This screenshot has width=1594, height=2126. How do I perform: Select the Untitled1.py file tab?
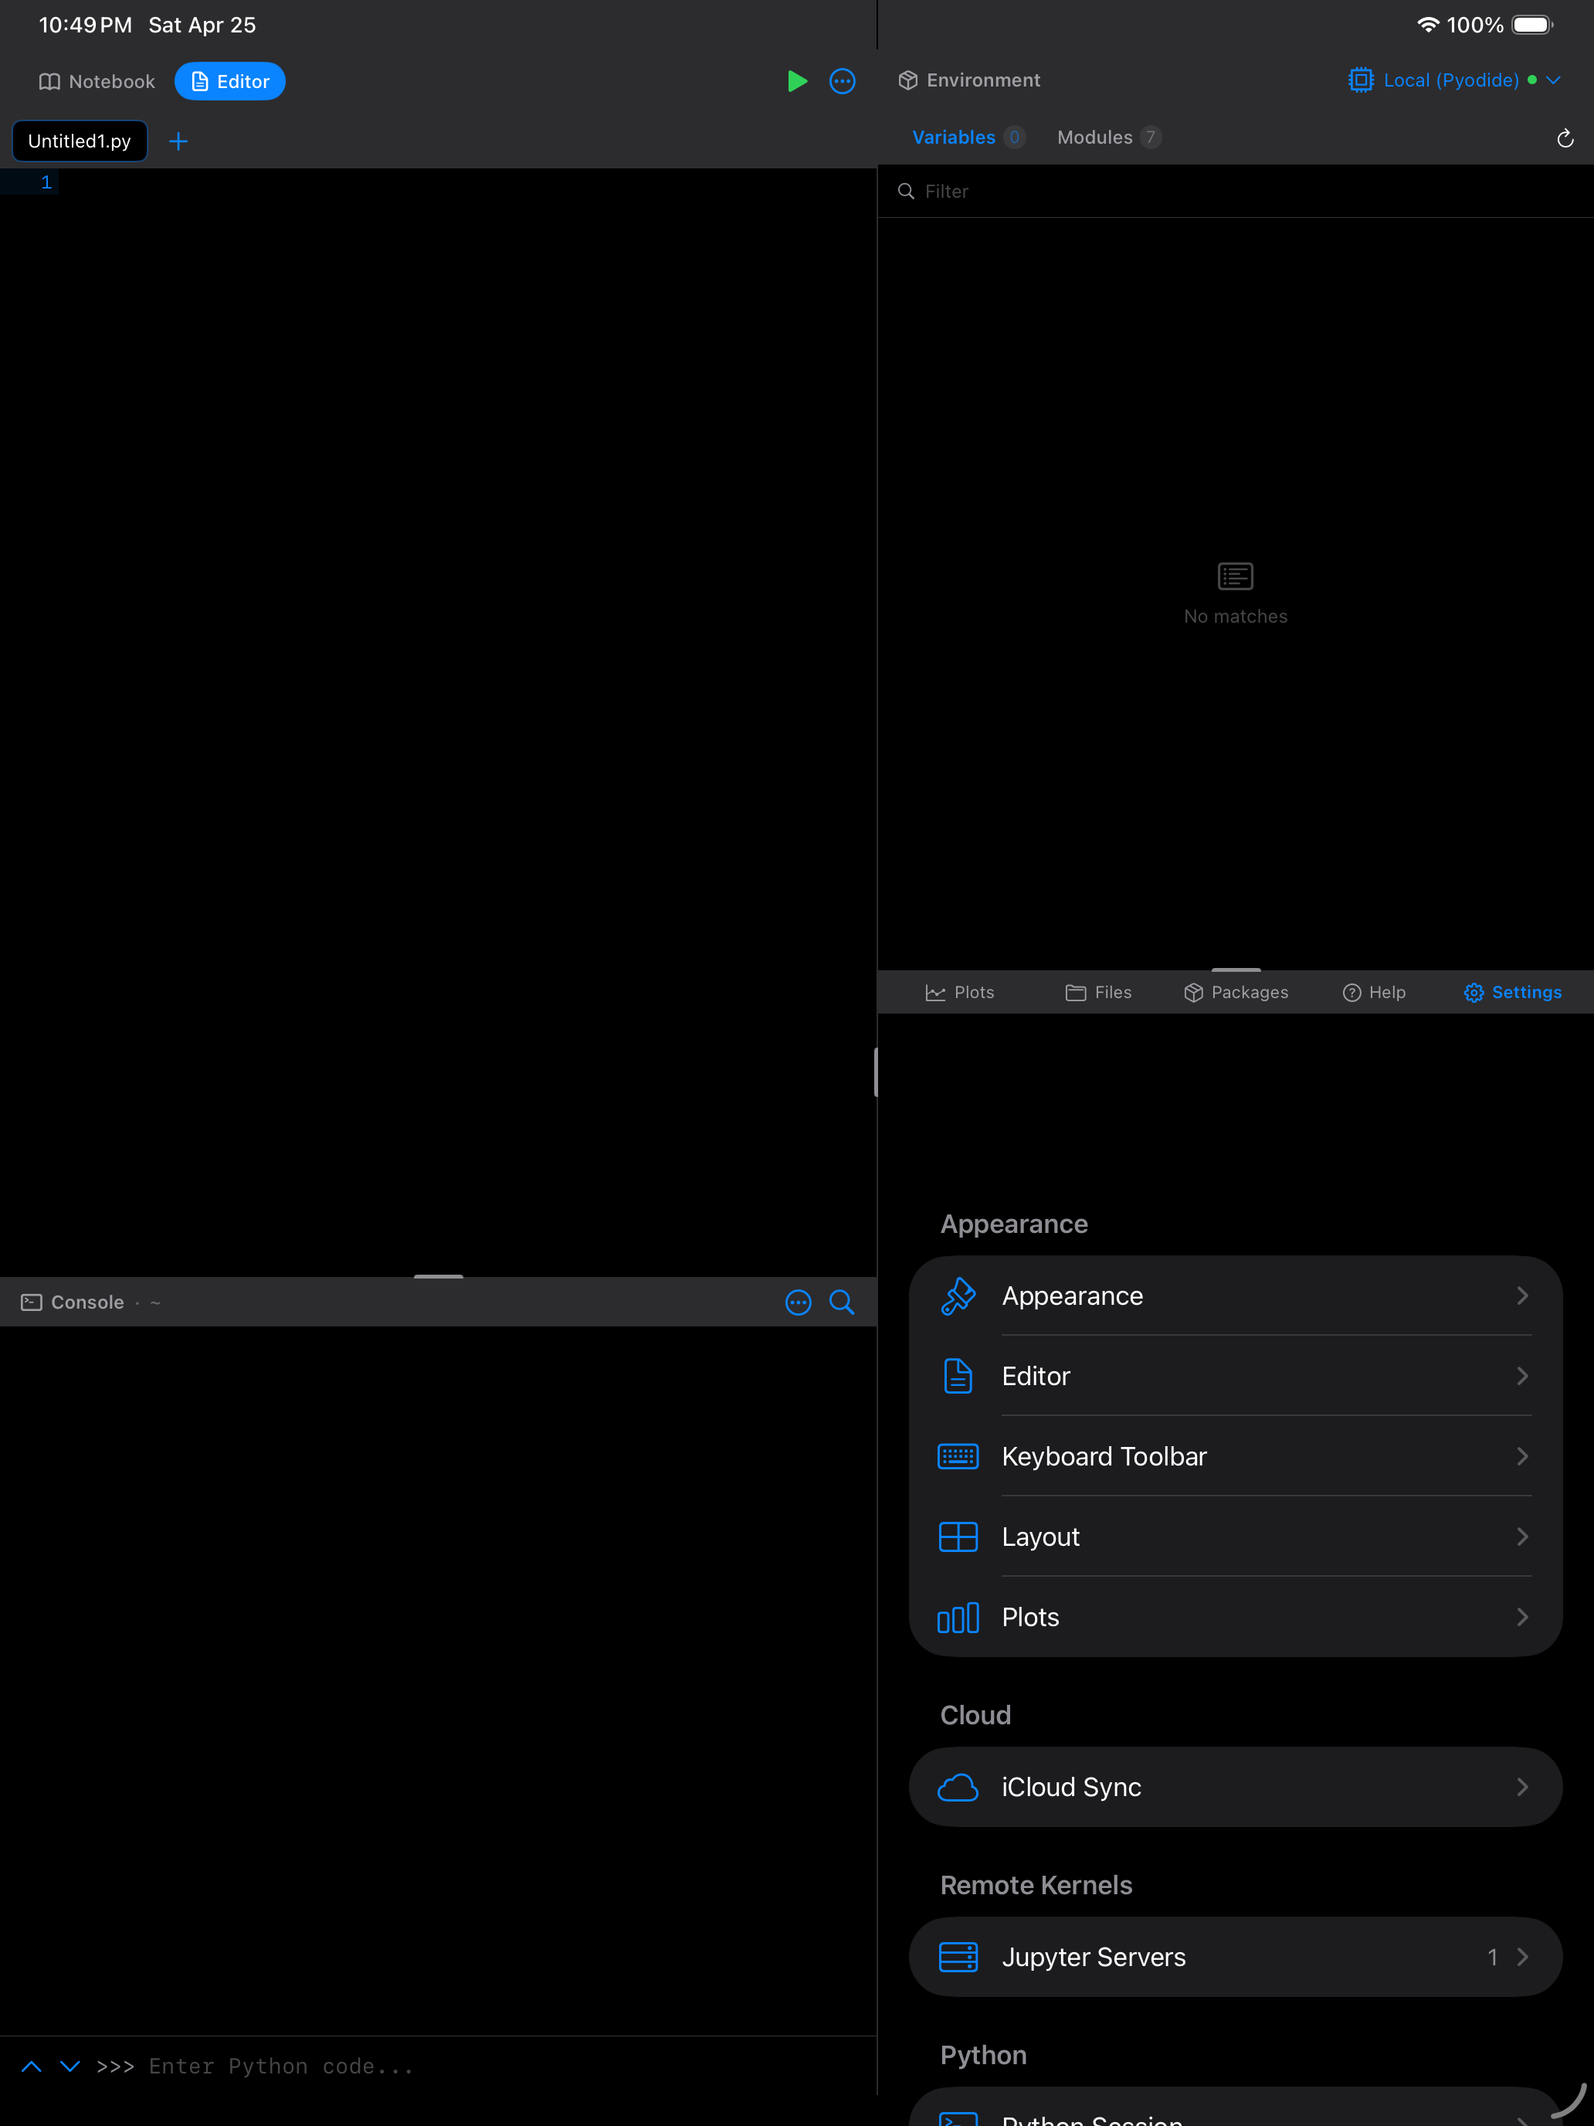[80, 141]
